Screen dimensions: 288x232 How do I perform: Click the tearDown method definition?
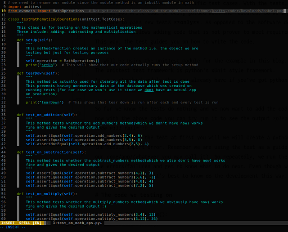(x=35, y=73)
